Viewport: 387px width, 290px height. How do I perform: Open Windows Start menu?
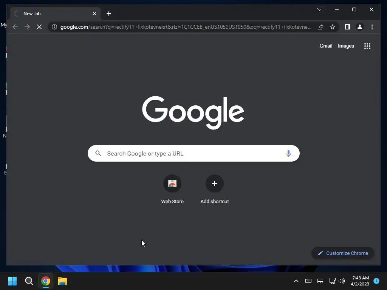point(12,281)
